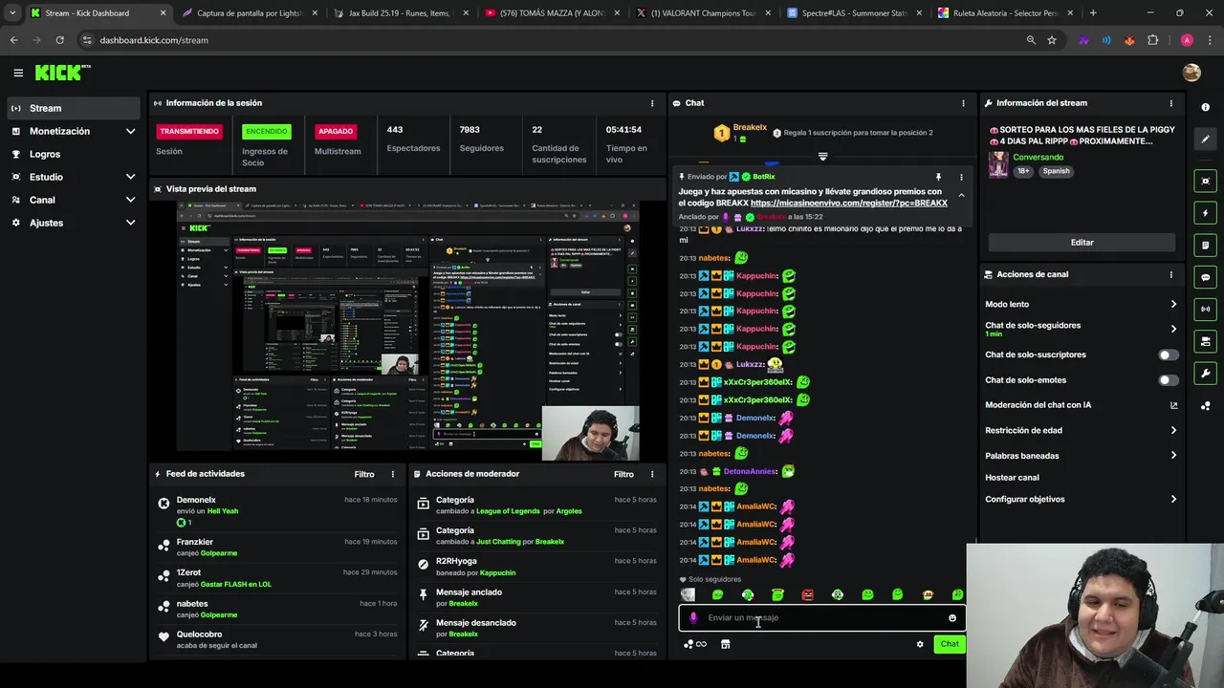The image size is (1224, 688).
Task: Open the hamburger sidebar menu
Action: click(18, 73)
